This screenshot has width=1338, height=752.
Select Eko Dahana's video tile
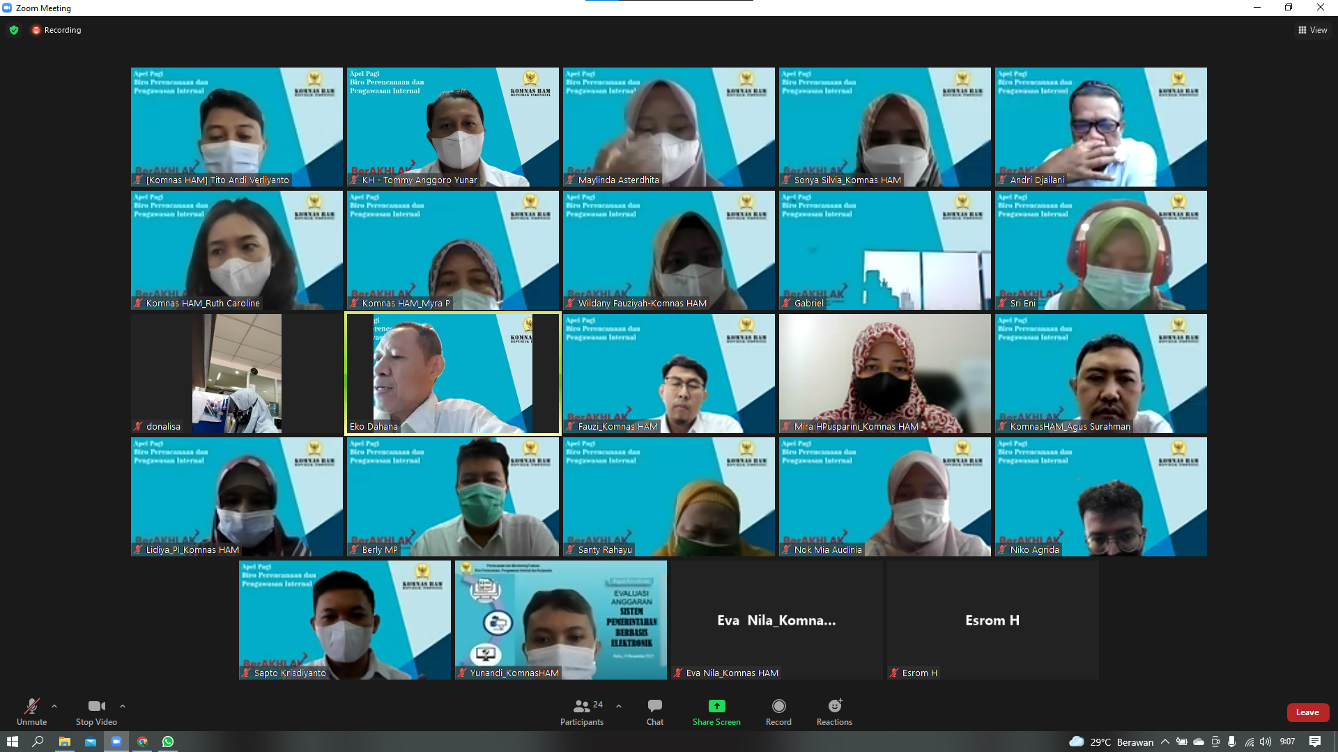point(453,374)
